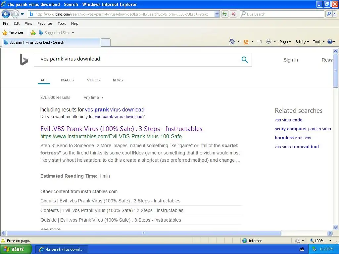Refresh the page with green arrows icon
Viewport: 339px width, 254px height.
click(x=225, y=14)
